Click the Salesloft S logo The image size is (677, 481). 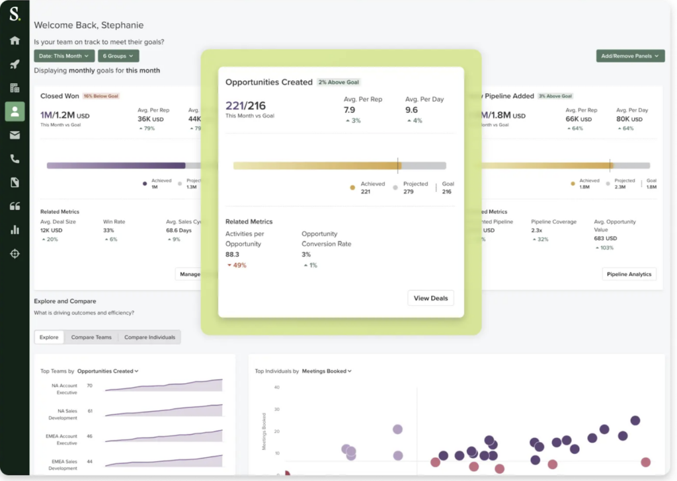pyautogui.click(x=15, y=14)
